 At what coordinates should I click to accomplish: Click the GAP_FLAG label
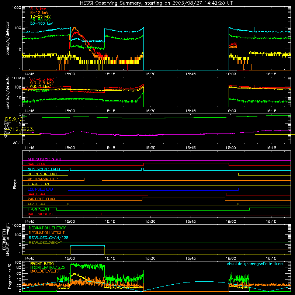point(36,164)
